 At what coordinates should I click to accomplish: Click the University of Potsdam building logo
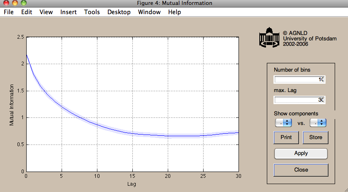pos(269,37)
